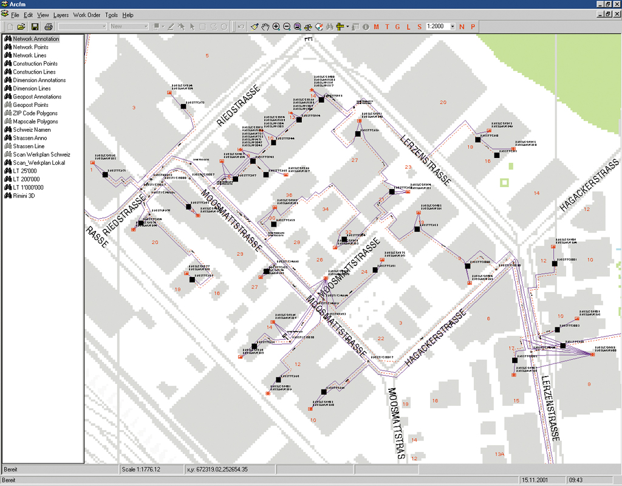Screen dimensions: 622x486
Task: Open the dropdown arrow beside yellow signpost icon
Action: [347, 27]
